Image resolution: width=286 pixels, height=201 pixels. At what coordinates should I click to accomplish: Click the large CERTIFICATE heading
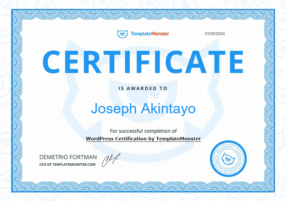click(x=143, y=62)
